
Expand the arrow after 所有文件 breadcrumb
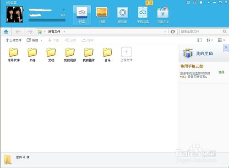[64, 32]
